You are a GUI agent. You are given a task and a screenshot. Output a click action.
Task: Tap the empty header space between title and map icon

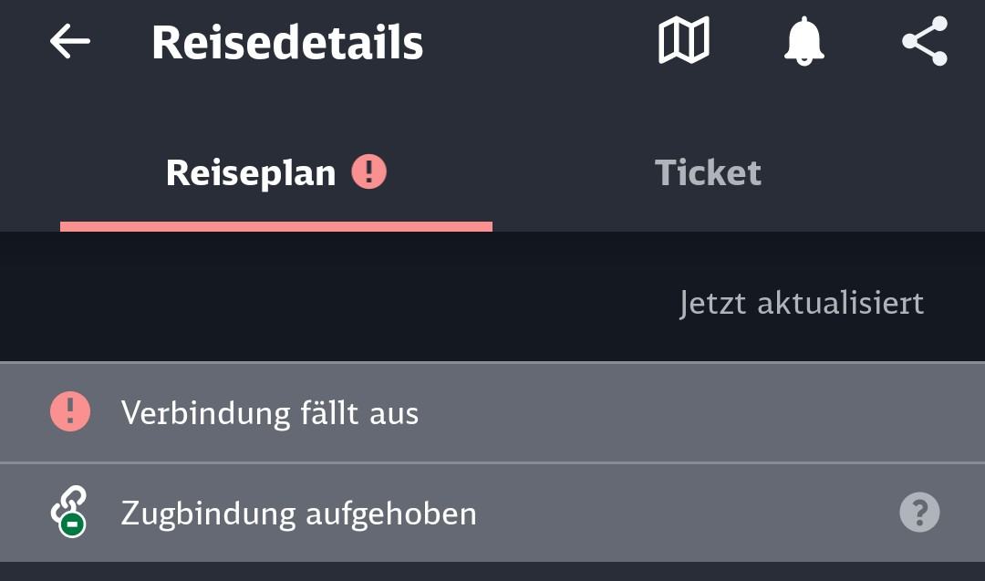click(538, 42)
